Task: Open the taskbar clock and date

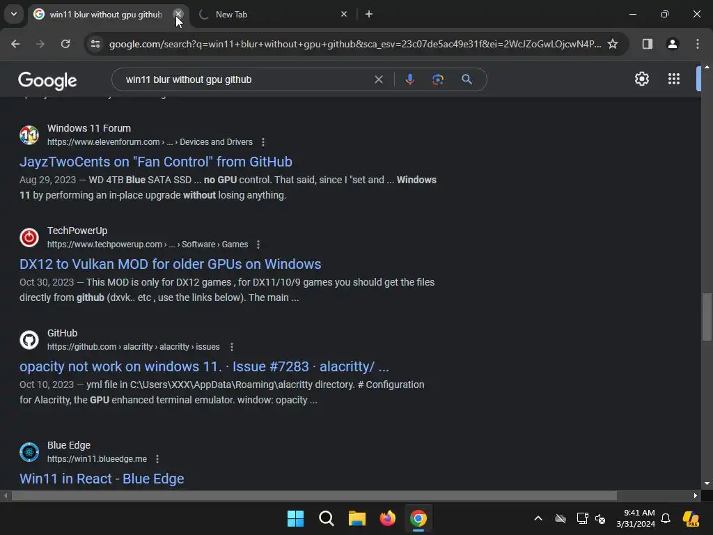Action: [x=635, y=518]
